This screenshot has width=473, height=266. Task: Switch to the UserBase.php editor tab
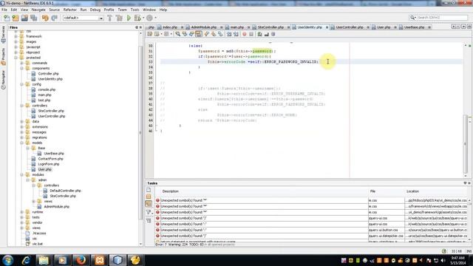click(414, 27)
